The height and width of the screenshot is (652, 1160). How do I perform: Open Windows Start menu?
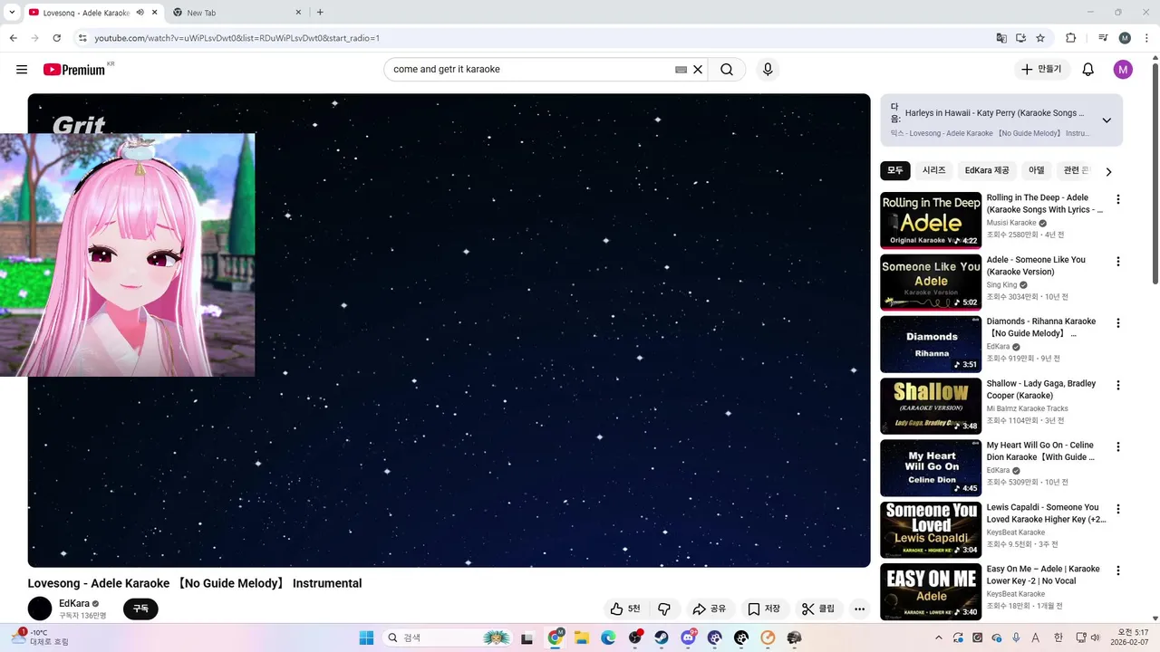click(366, 638)
